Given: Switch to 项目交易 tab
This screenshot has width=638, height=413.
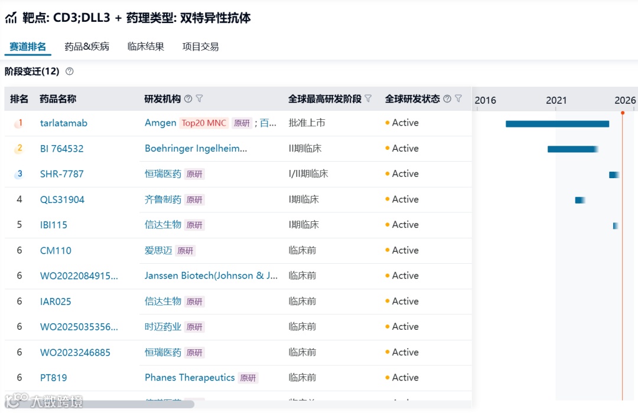Looking at the screenshot, I should click(201, 47).
